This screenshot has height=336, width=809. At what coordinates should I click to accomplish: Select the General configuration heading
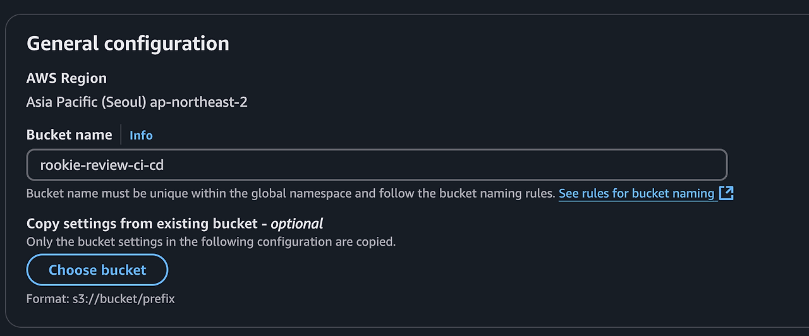click(128, 44)
